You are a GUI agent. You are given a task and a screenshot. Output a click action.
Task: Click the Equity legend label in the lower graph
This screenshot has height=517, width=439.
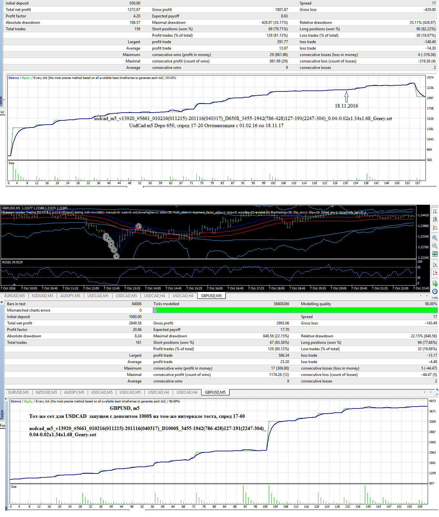tap(28, 401)
